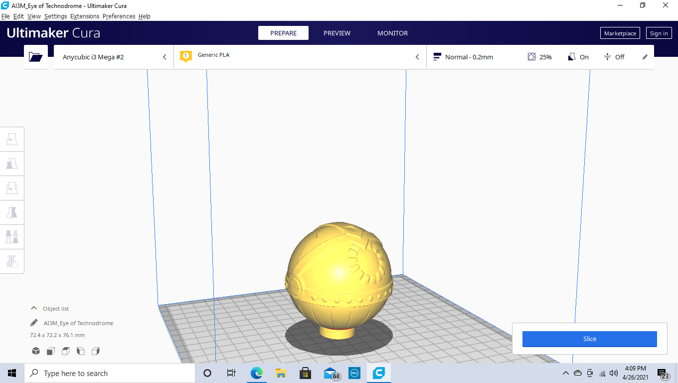Click the Windows search box

point(109,373)
